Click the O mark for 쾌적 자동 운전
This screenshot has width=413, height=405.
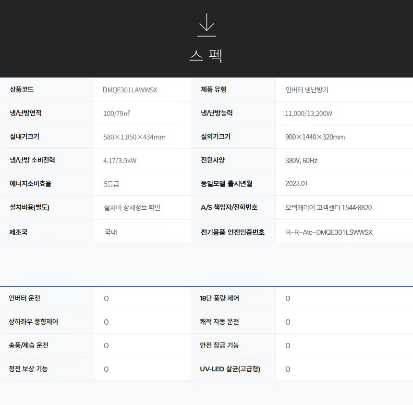tap(288, 322)
